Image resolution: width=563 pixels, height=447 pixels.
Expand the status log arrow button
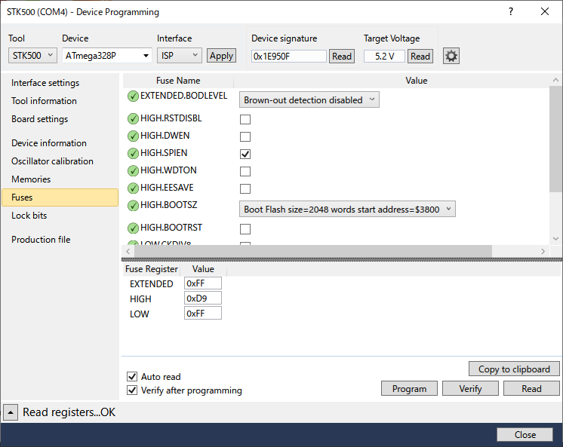[11, 412]
